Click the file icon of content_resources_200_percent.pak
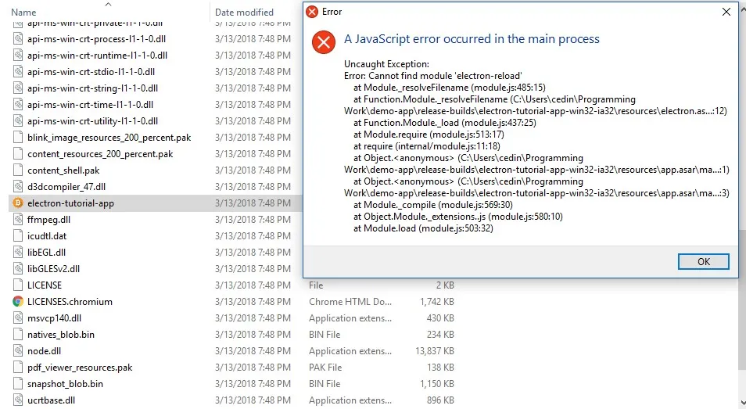 click(x=18, y=154)
